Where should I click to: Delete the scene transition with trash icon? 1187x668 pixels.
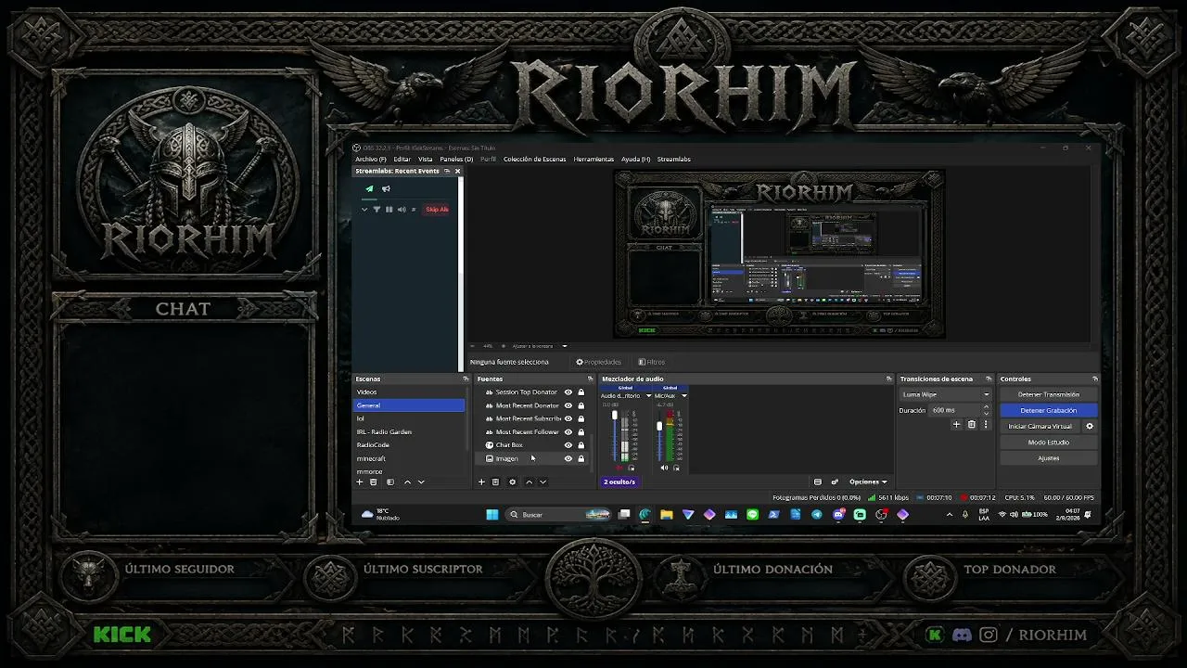tap(972, 425)
